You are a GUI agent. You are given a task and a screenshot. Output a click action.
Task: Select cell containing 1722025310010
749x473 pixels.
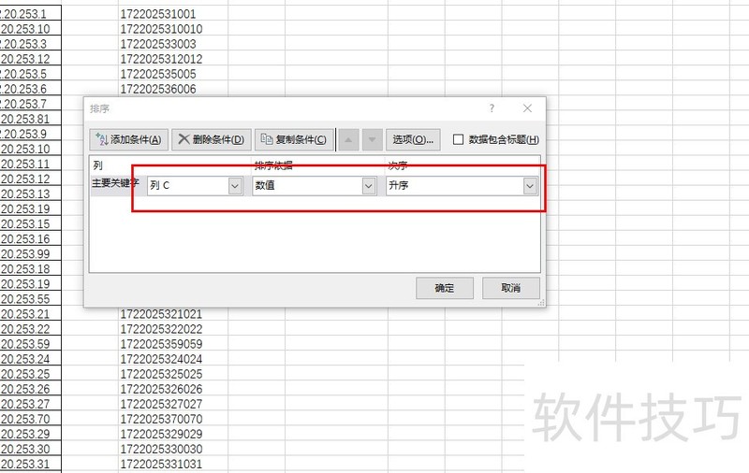coord(173,29)
